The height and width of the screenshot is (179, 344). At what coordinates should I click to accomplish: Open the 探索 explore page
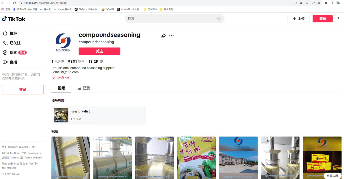15,53
